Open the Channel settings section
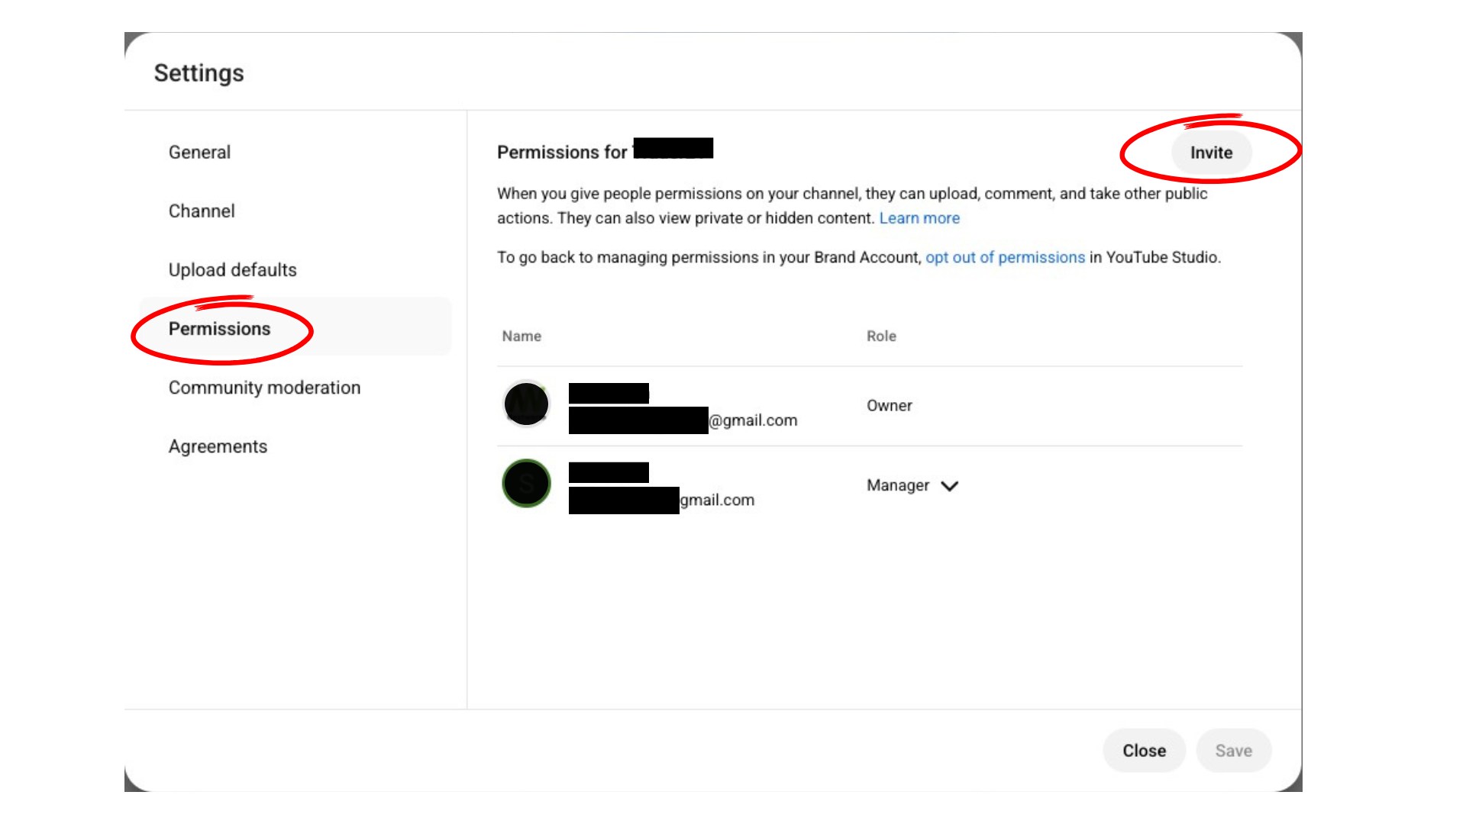The width and height of the screenshot is (1466, 824). (201, 211)
